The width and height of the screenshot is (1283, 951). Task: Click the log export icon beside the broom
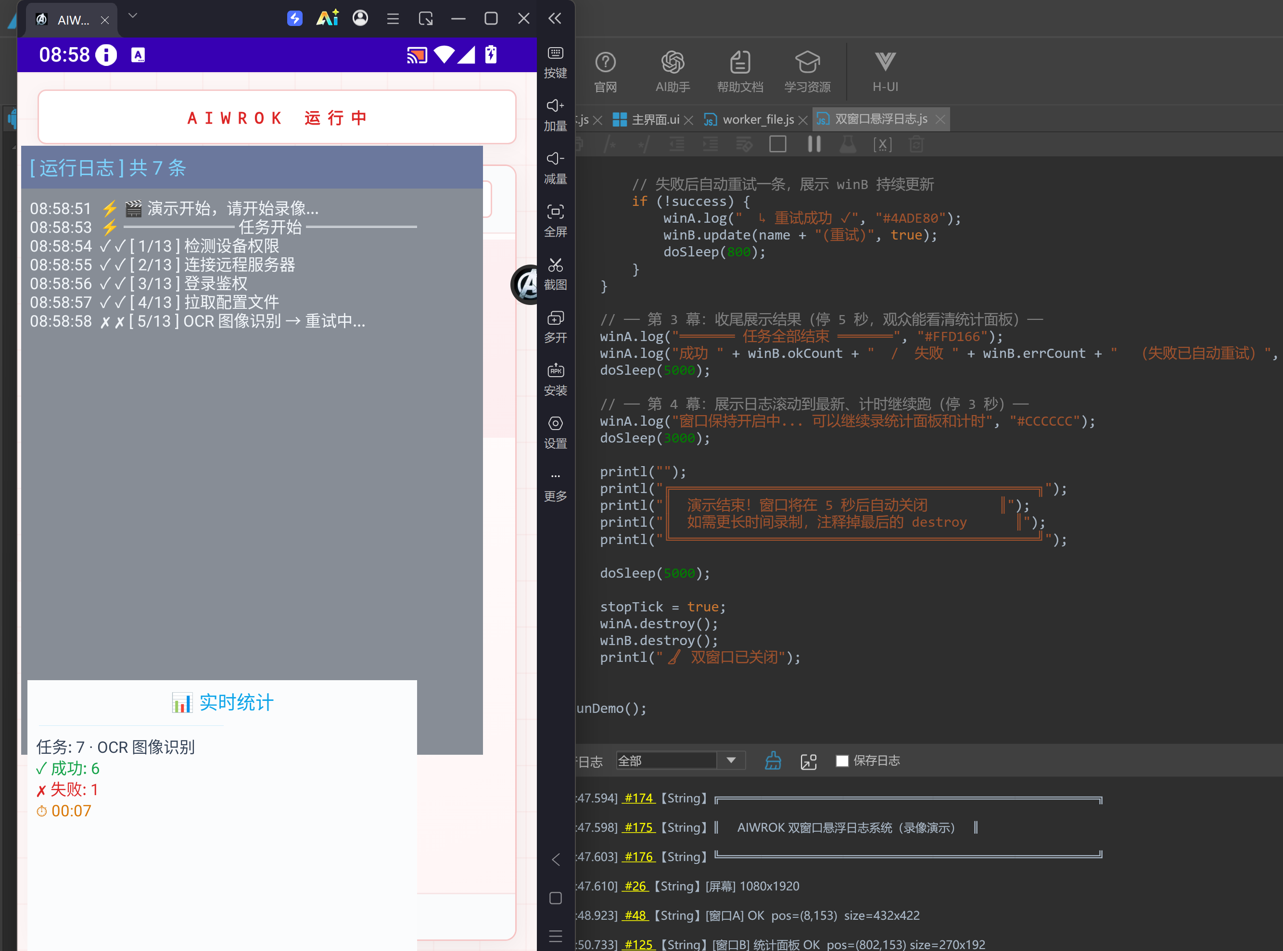click(808, 761)
